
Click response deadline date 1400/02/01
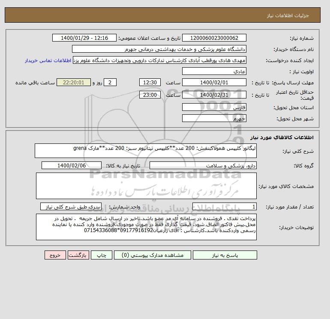pos(214,83)
